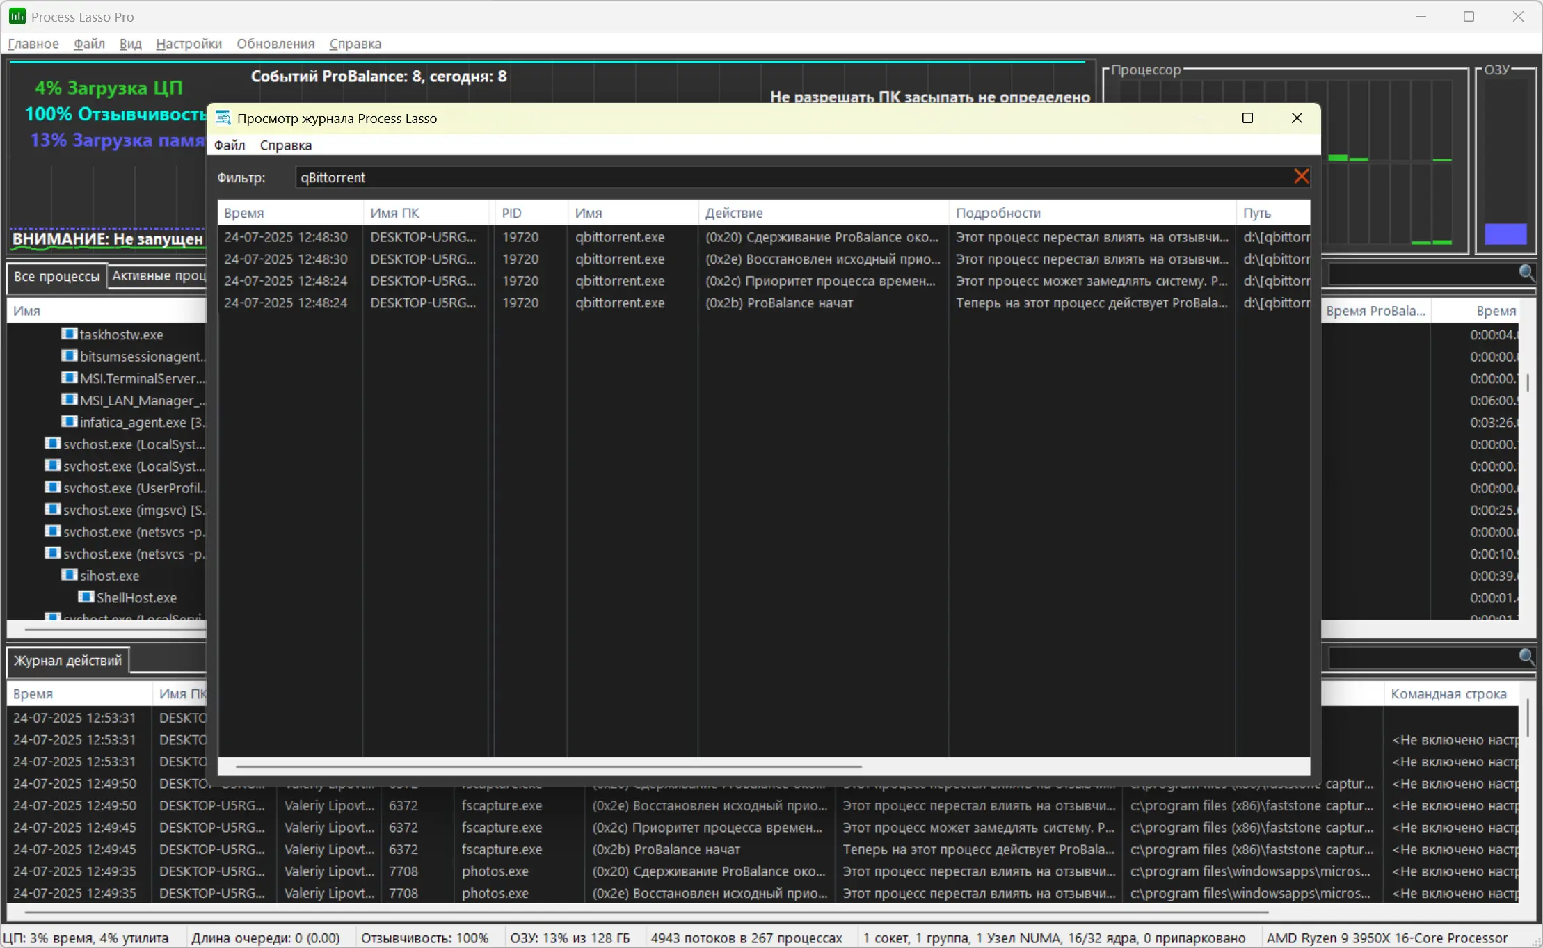Click the search magnifier icon above actions log

coord(1526,657)
